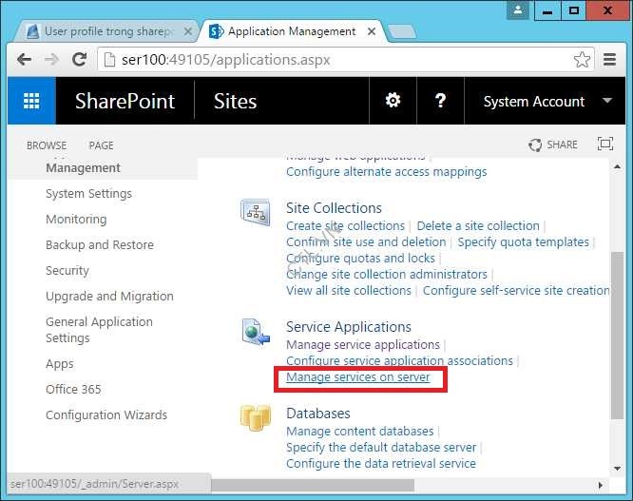Screen dimensions: 633x501
Task: Click Specify the default database server
Action: (381, 448)
